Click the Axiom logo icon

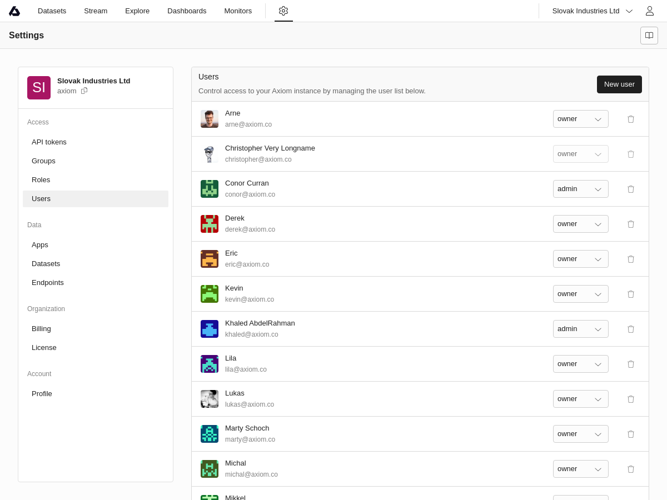pos(14,11)
